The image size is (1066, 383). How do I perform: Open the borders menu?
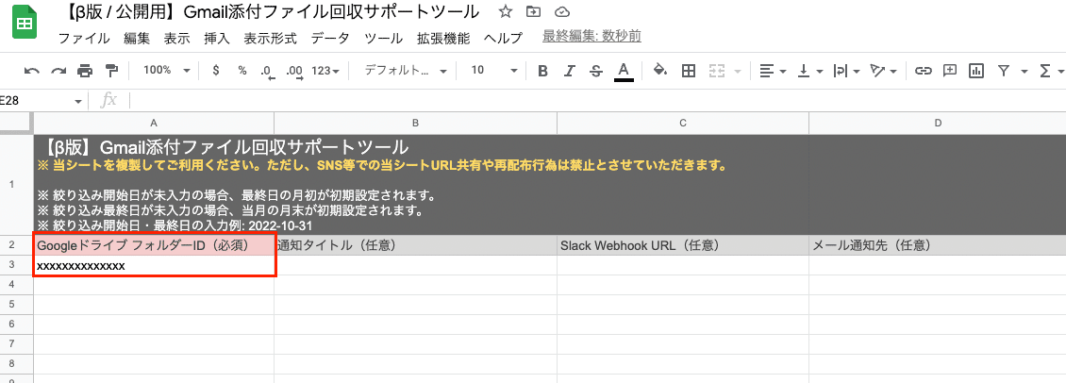tap(688, 70)
